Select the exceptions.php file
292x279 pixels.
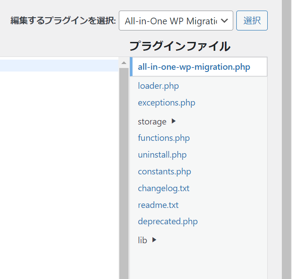click(x=167, y=103)
